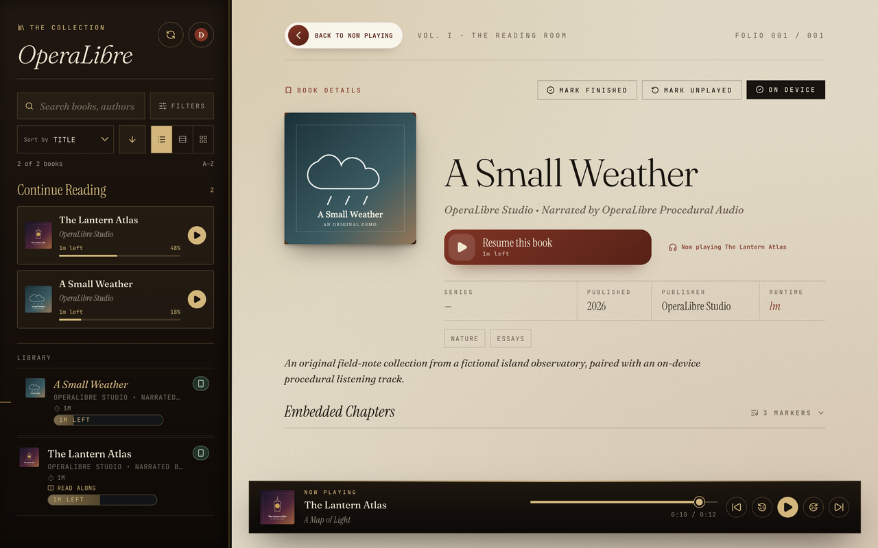Open the user profile avatar "D"

(201, 35)
